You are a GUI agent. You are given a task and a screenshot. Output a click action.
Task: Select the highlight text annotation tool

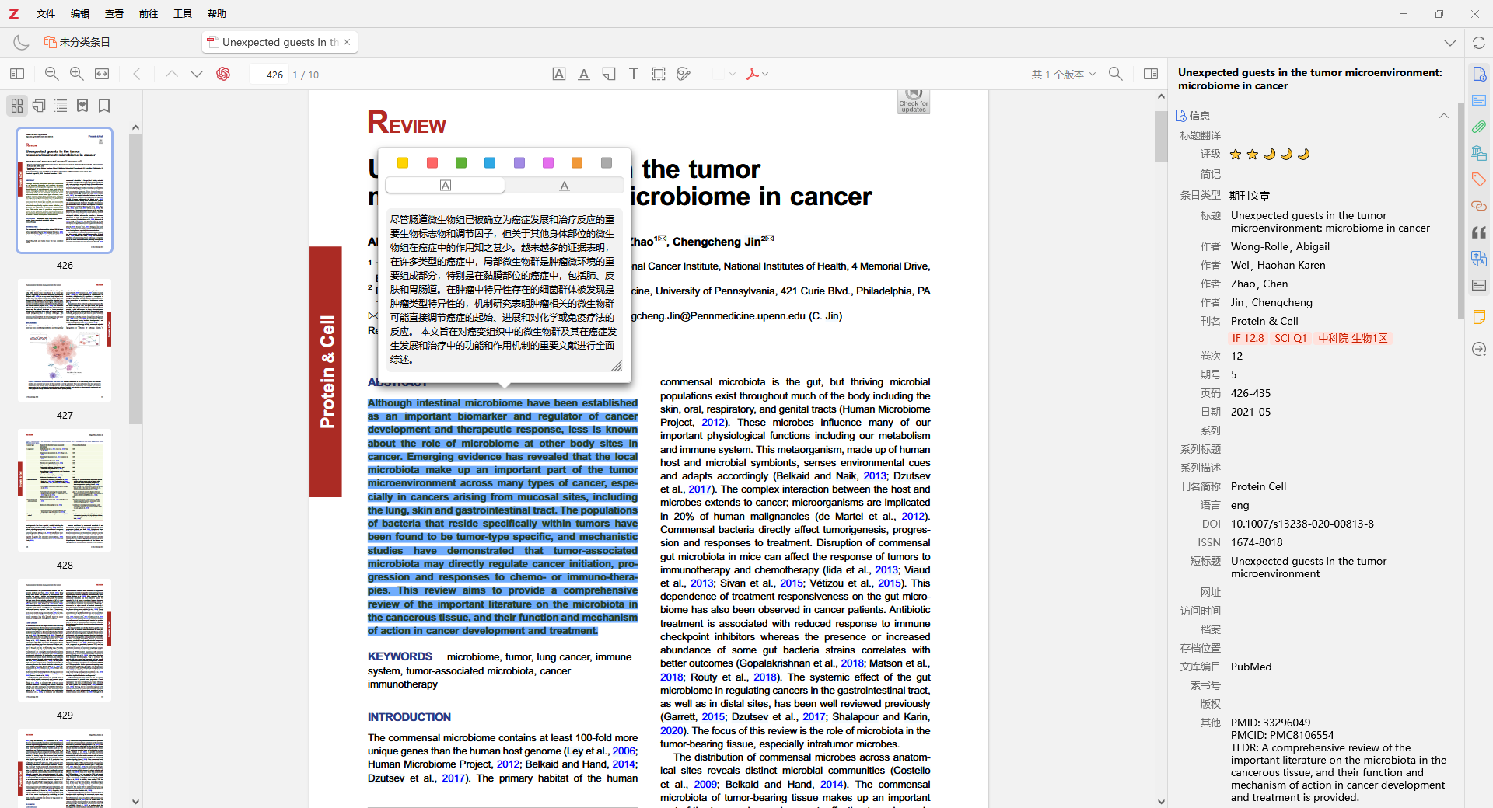pyautogui.click(x=559, y=73)
